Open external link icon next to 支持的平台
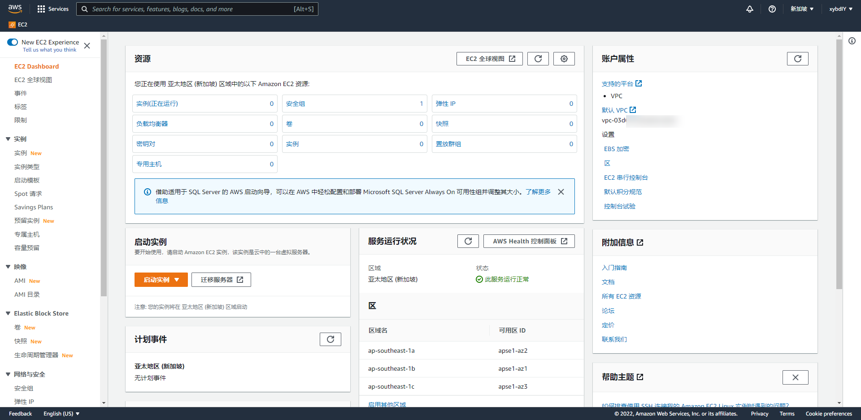861x420 pixels. coord(639,83)
